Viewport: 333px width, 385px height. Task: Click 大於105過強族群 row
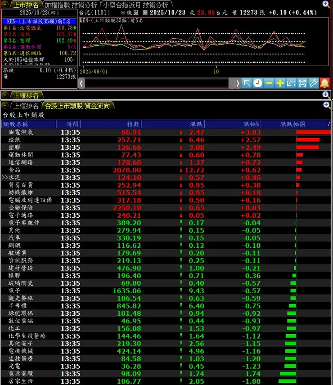point(39,59)
